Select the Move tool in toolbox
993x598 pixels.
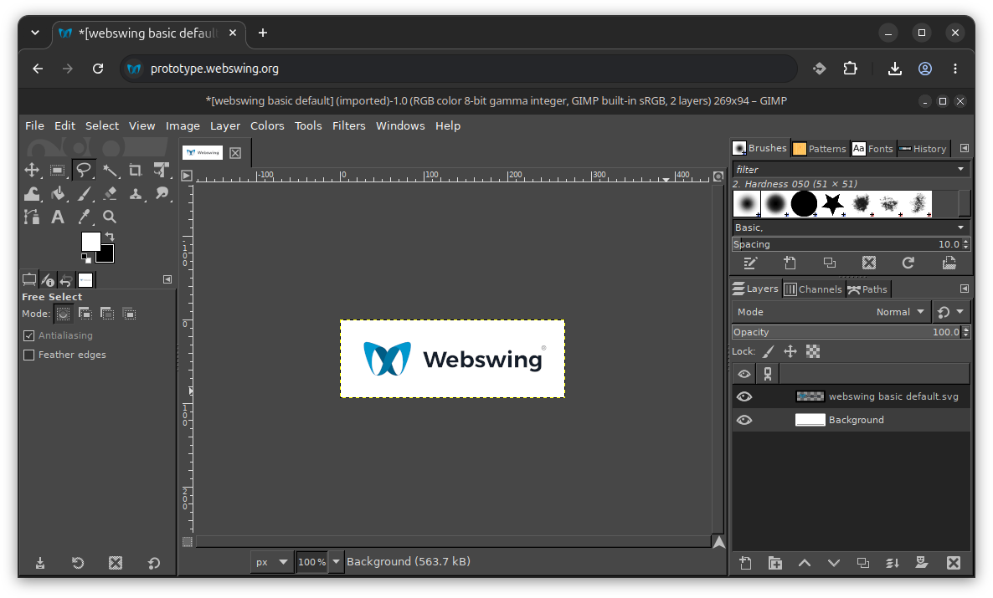[32, 170]
